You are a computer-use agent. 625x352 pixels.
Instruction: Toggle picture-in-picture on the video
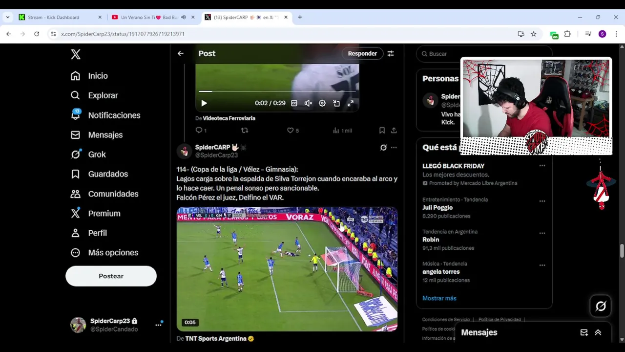[336, 103]
